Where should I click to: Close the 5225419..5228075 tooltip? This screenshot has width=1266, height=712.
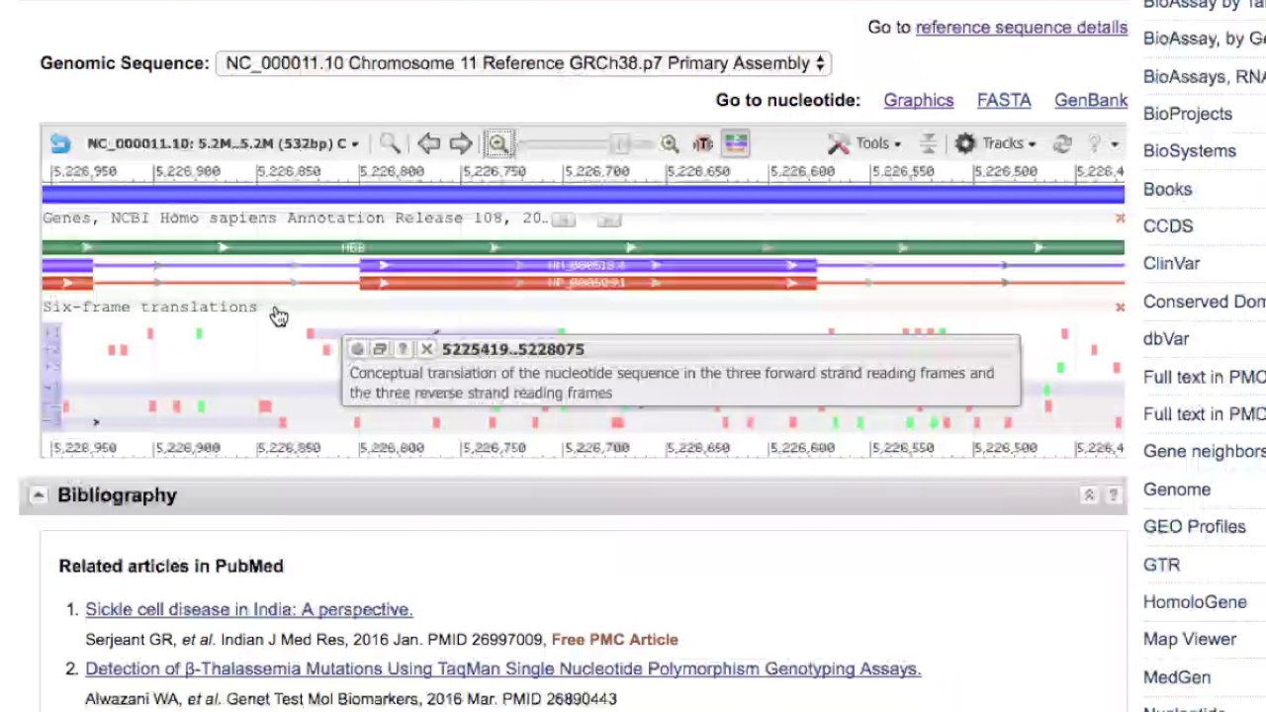pyautogui.click(x=426, y=349)
